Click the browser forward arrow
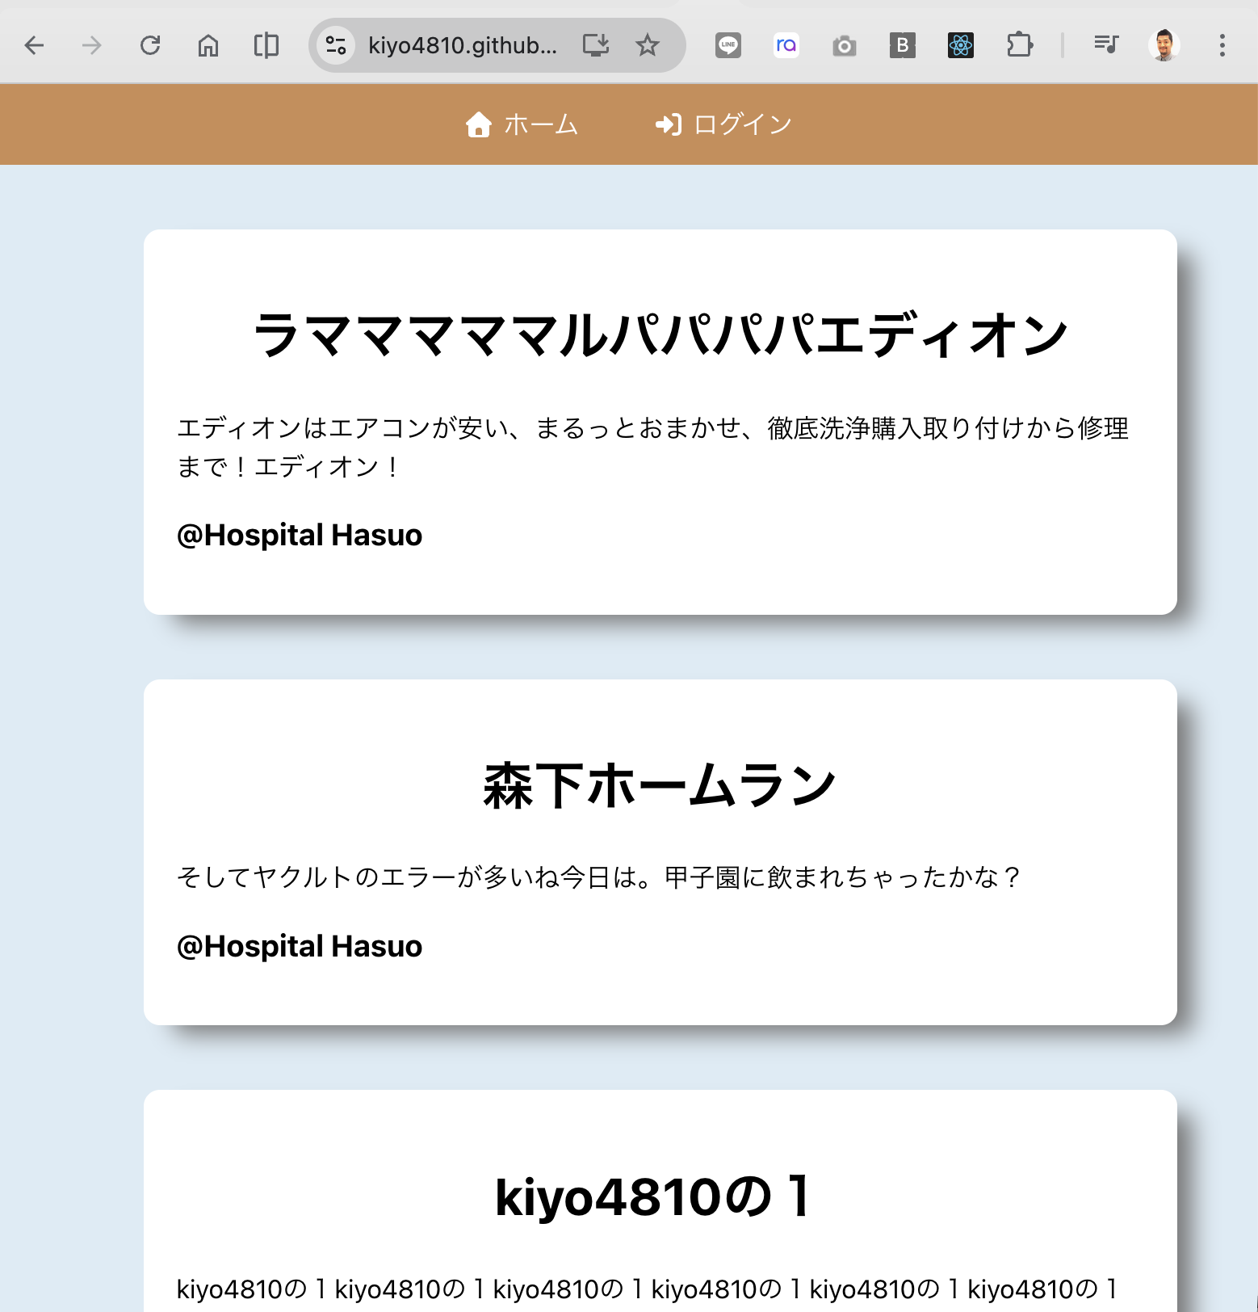 point(92,45)
